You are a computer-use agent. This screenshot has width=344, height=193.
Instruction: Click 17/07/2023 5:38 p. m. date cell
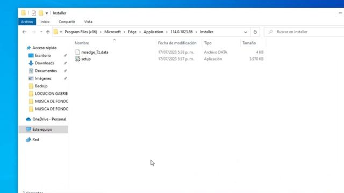click(x=176, y=53)
